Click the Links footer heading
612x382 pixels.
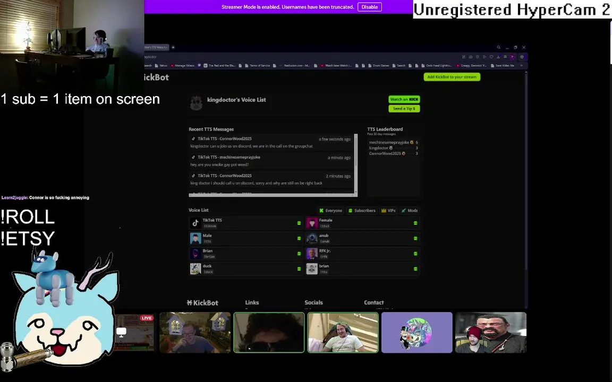pyautogui.click(x=252, y=302)
